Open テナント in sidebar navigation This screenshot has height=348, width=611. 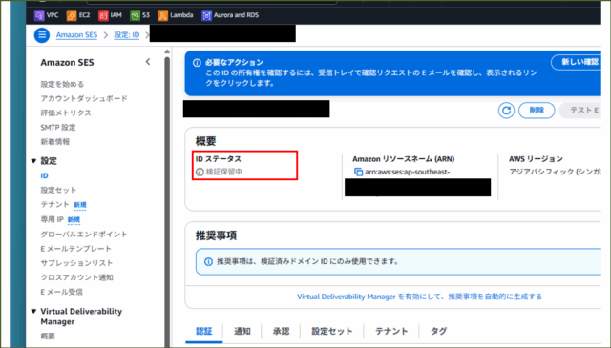pos(55,205)
